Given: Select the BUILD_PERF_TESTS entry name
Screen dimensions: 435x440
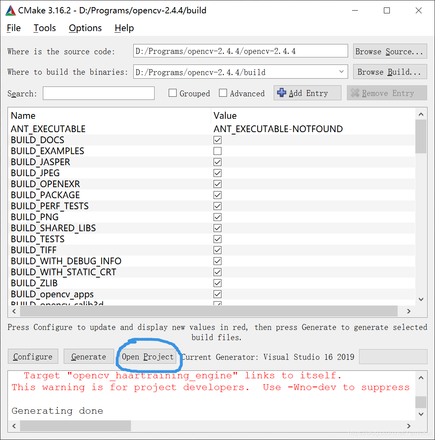Looking at the screenshot, I should (x=50, y=206).
